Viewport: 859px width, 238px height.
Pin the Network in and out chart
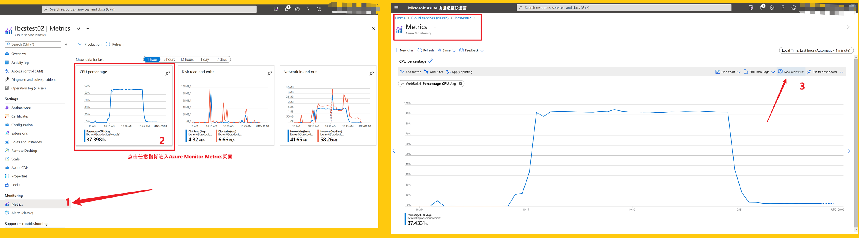click(x=371, y=73)
